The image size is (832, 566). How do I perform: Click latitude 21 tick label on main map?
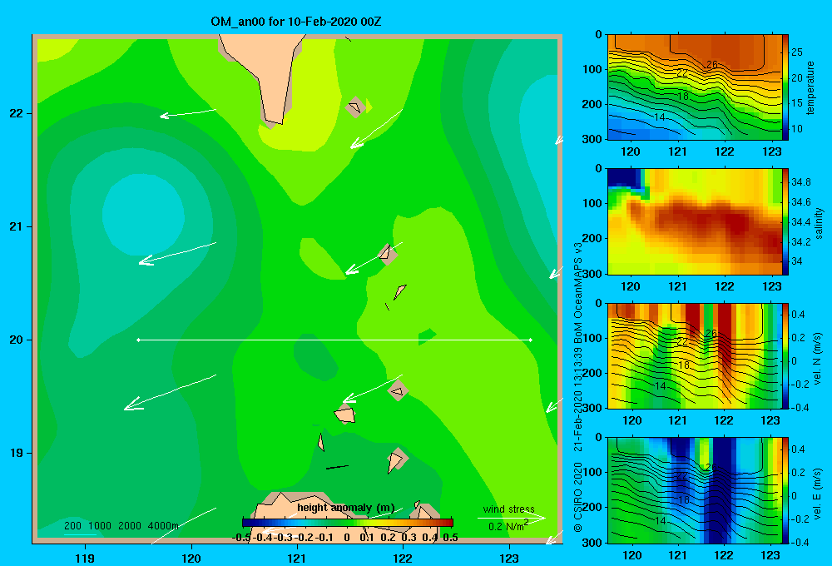(x=17, y=226)
